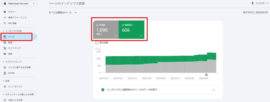Image resolution: width=270 pixels, height=102 pixels.
Task: Click the 2025/03/09 axis date label
Action: pyautogui.click(x=204, y=78)
